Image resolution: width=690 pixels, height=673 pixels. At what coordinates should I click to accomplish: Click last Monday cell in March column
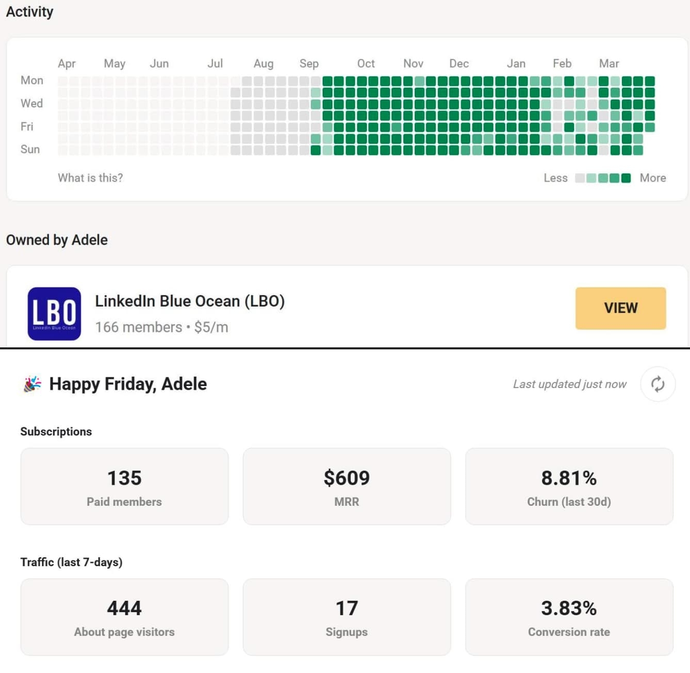tap(650, 81)
